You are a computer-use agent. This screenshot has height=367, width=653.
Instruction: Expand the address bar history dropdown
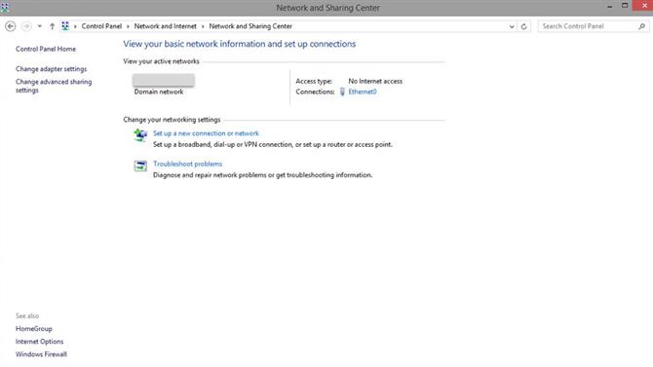coord(512,26)
